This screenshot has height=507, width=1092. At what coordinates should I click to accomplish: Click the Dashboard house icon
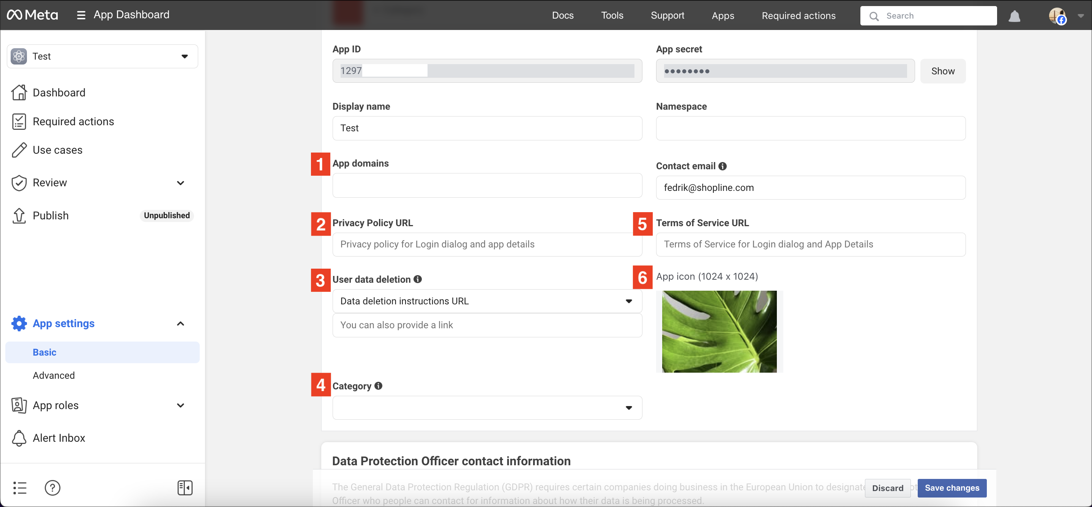pos(19,92)
